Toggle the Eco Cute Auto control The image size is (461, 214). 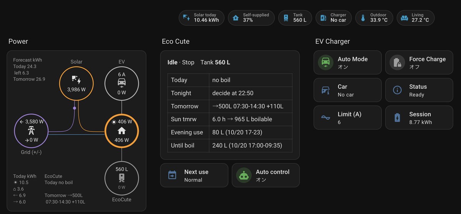coord(266,175)
